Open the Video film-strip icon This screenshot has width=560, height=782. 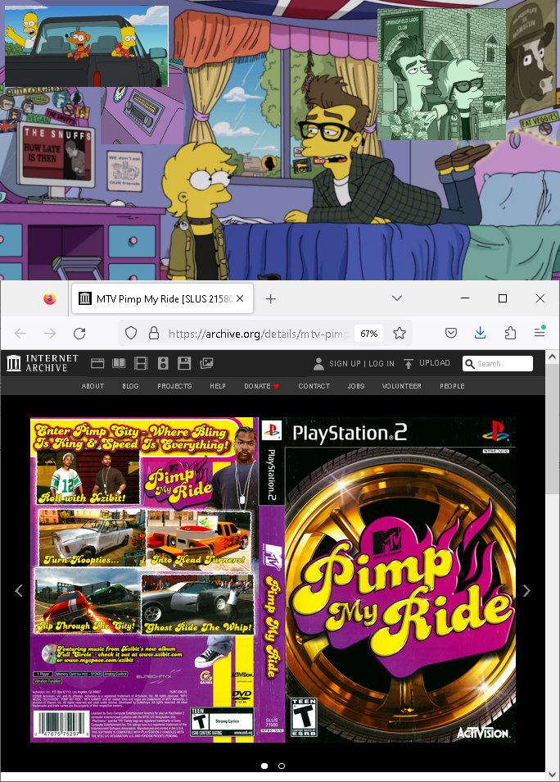tap(141, 363)
